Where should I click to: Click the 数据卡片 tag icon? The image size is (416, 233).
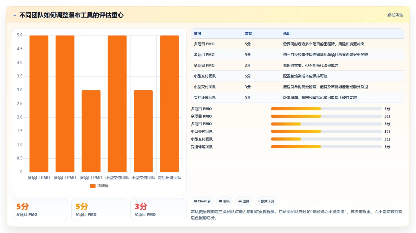[259, 201]
